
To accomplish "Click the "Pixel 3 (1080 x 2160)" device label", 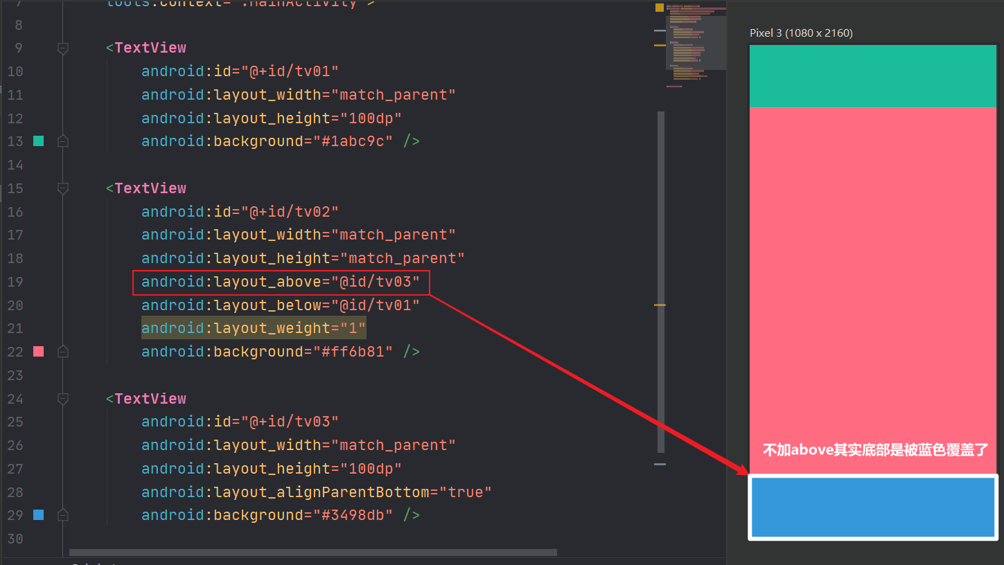I will tap(801, 33).
